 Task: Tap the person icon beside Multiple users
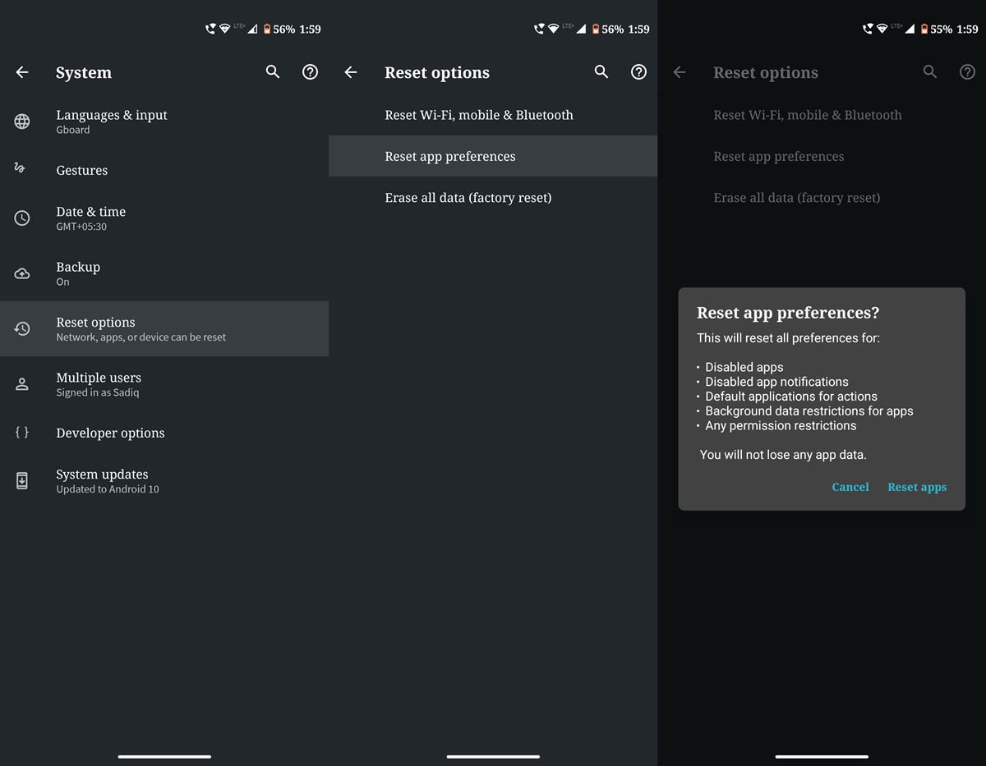22,384
